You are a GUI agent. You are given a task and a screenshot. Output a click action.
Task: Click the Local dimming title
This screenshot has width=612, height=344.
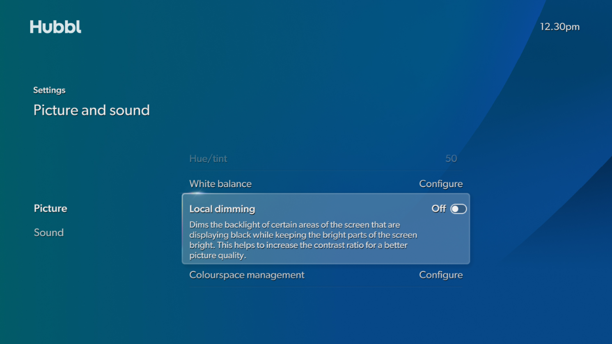(x=222, y=209)
